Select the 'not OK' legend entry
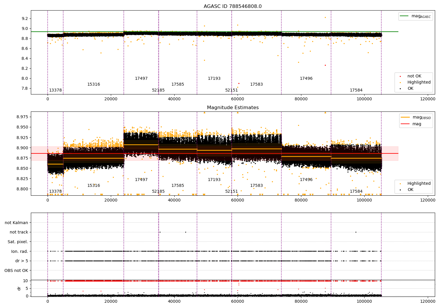Viewport: 441px width, 308px height. point(414,76)
